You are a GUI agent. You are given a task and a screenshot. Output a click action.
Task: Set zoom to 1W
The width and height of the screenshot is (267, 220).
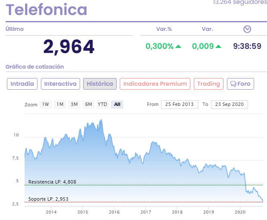[x=45, y=104]
